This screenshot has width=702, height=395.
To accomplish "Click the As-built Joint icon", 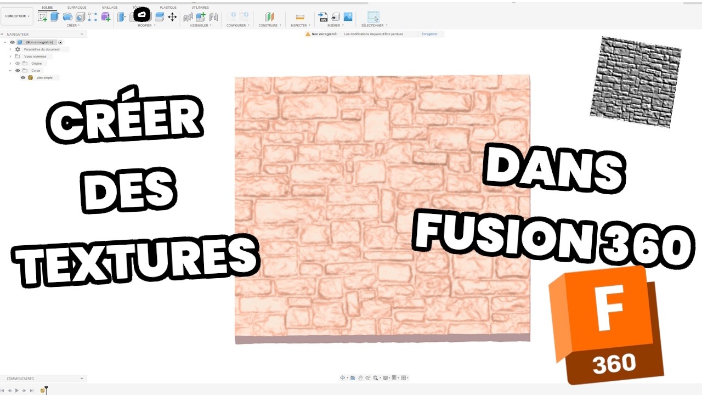I will coord(213,17).
